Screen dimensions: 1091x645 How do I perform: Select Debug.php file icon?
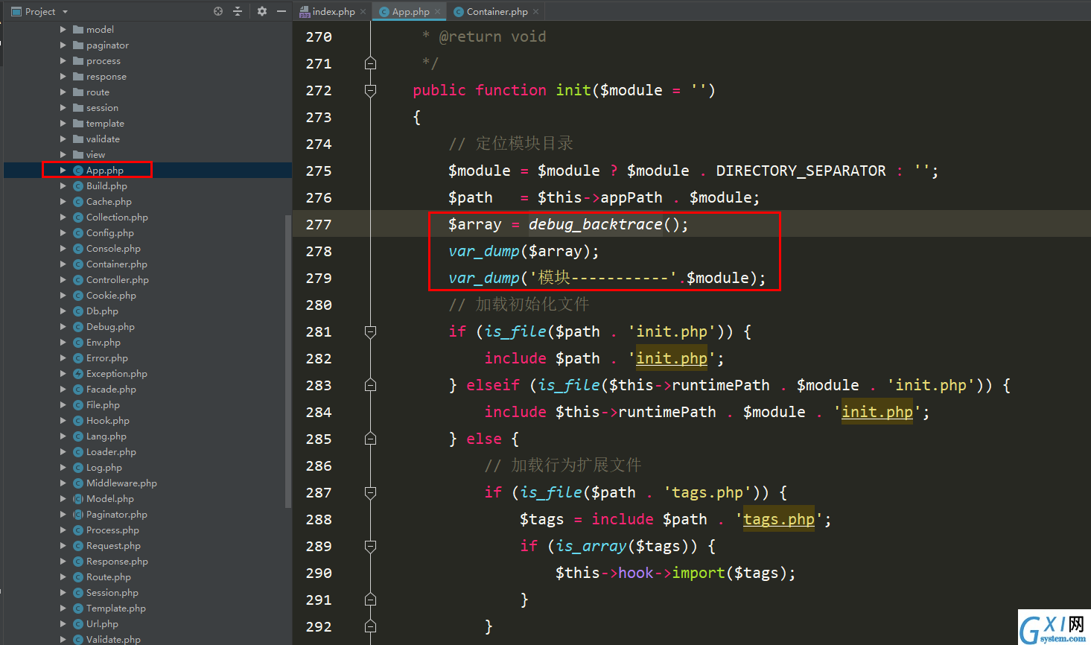pos(78,327)
